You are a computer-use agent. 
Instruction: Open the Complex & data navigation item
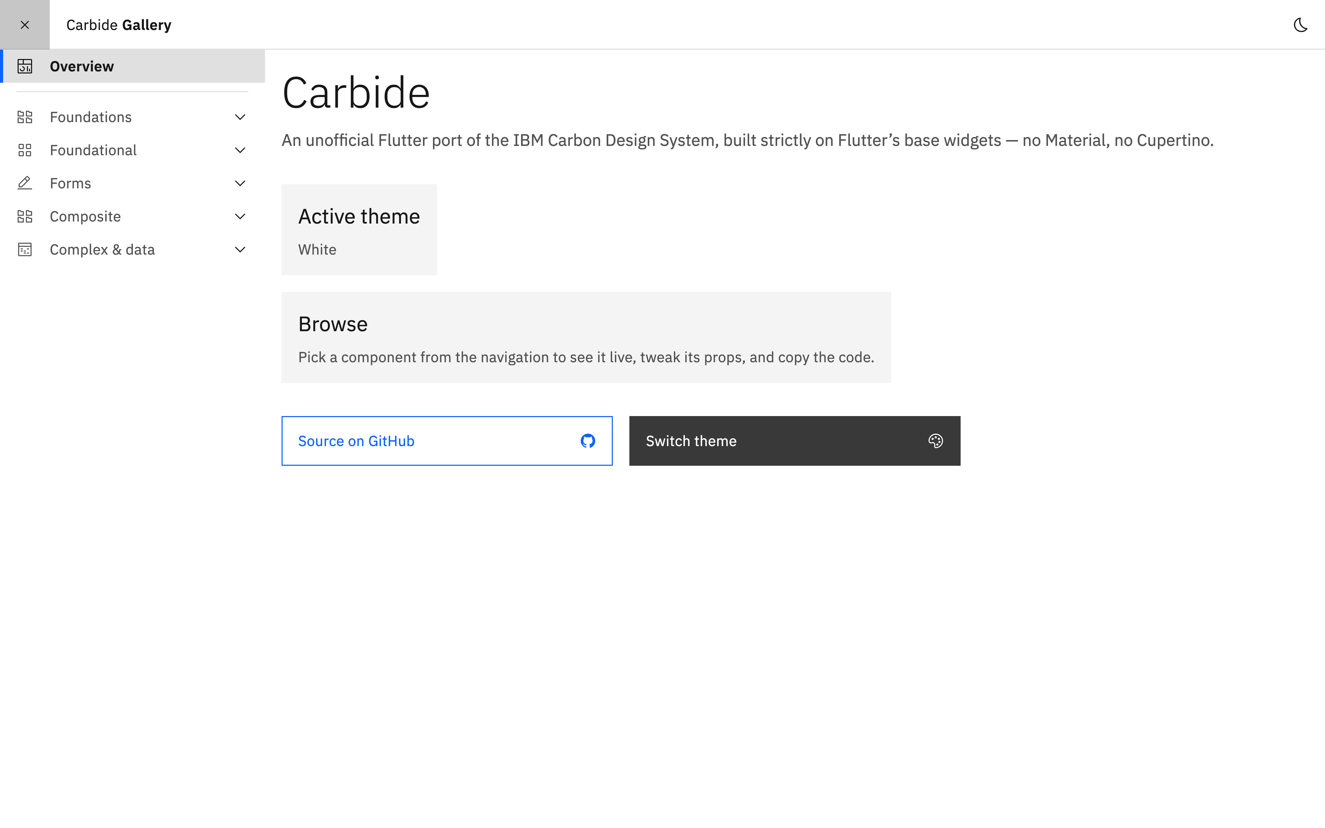click(x=132, y=250)
